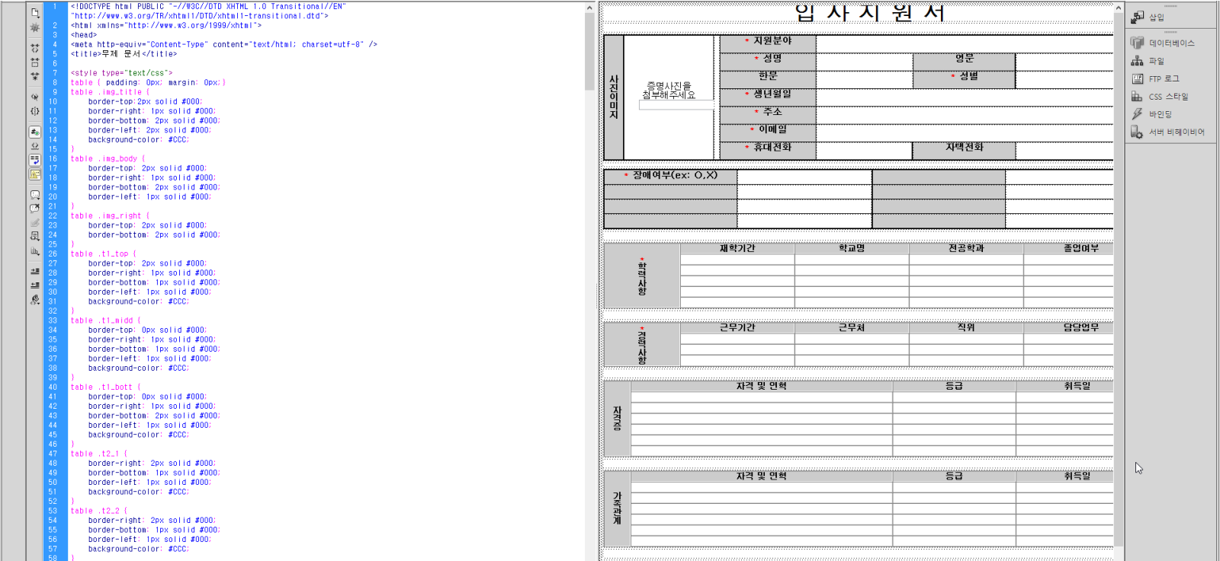Open the Format Source Code menu

(35, 300)
